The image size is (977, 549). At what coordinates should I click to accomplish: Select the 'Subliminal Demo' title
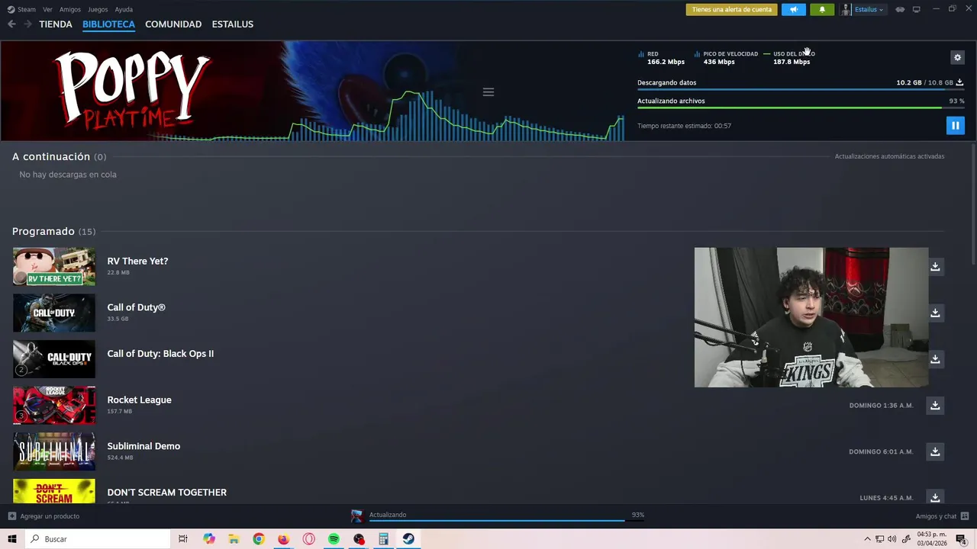tap(143, 446)
